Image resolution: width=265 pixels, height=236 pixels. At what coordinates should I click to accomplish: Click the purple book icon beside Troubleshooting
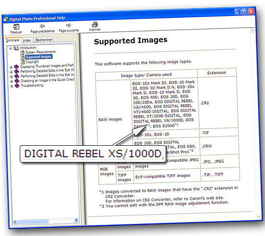[17, 86]
